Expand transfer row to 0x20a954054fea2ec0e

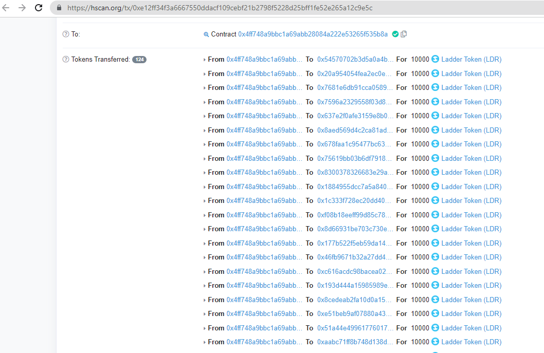204,74
